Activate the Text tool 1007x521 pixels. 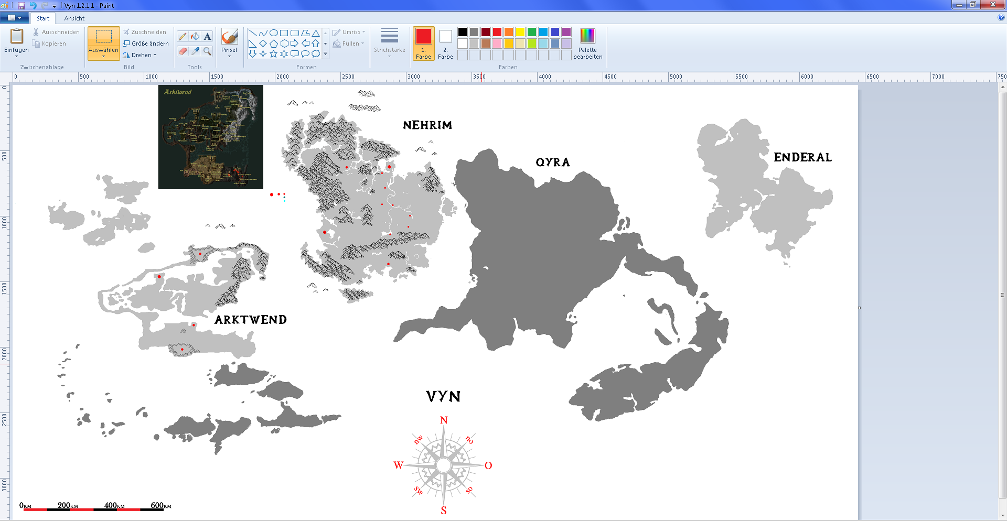(x=208, y=37)
